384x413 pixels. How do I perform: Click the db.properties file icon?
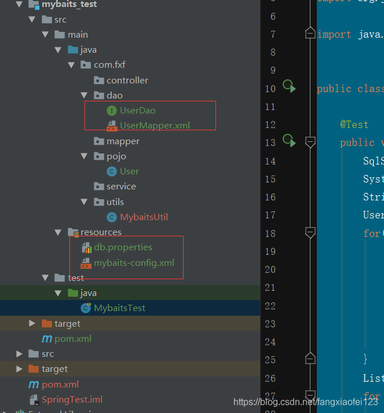click(87, 247)
